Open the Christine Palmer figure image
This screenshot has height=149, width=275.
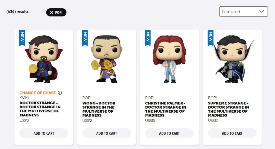(169, 59)
